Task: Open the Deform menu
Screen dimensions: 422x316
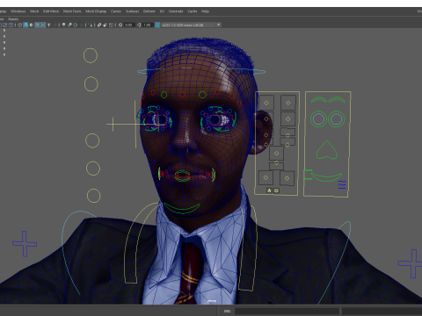Action: [149, 11]
